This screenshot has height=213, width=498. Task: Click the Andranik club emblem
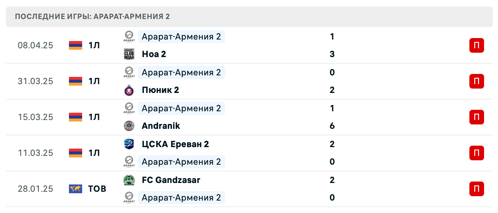click(129, 126)
